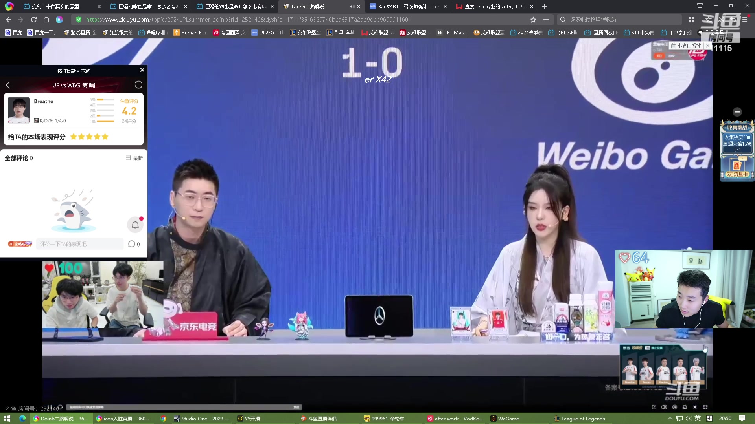Open the 有道翻译 bookmark
Image resolution: width=755 pixels, height=424 pixels.
(229, 33)
